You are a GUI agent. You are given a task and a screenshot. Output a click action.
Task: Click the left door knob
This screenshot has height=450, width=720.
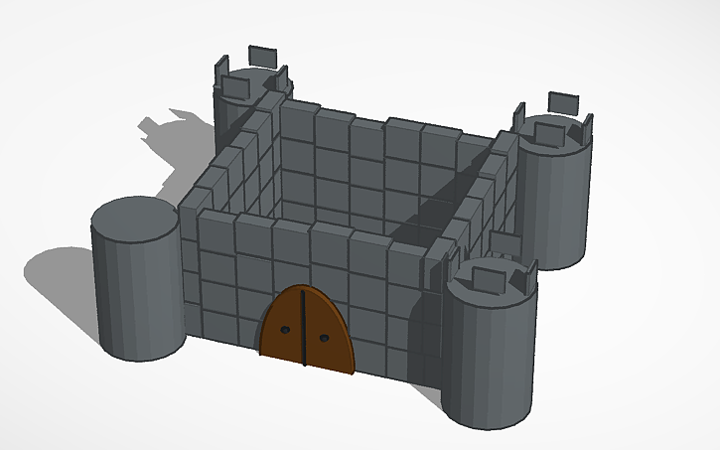click(x=285, y=330)
